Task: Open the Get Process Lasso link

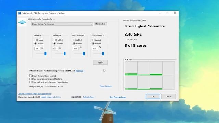Action: tap(118, 97)
